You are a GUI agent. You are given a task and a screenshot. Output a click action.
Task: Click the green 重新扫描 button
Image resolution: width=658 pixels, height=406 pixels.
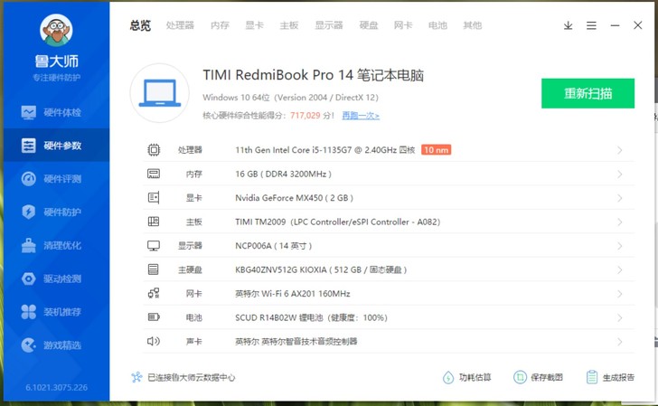coord(587,93)
